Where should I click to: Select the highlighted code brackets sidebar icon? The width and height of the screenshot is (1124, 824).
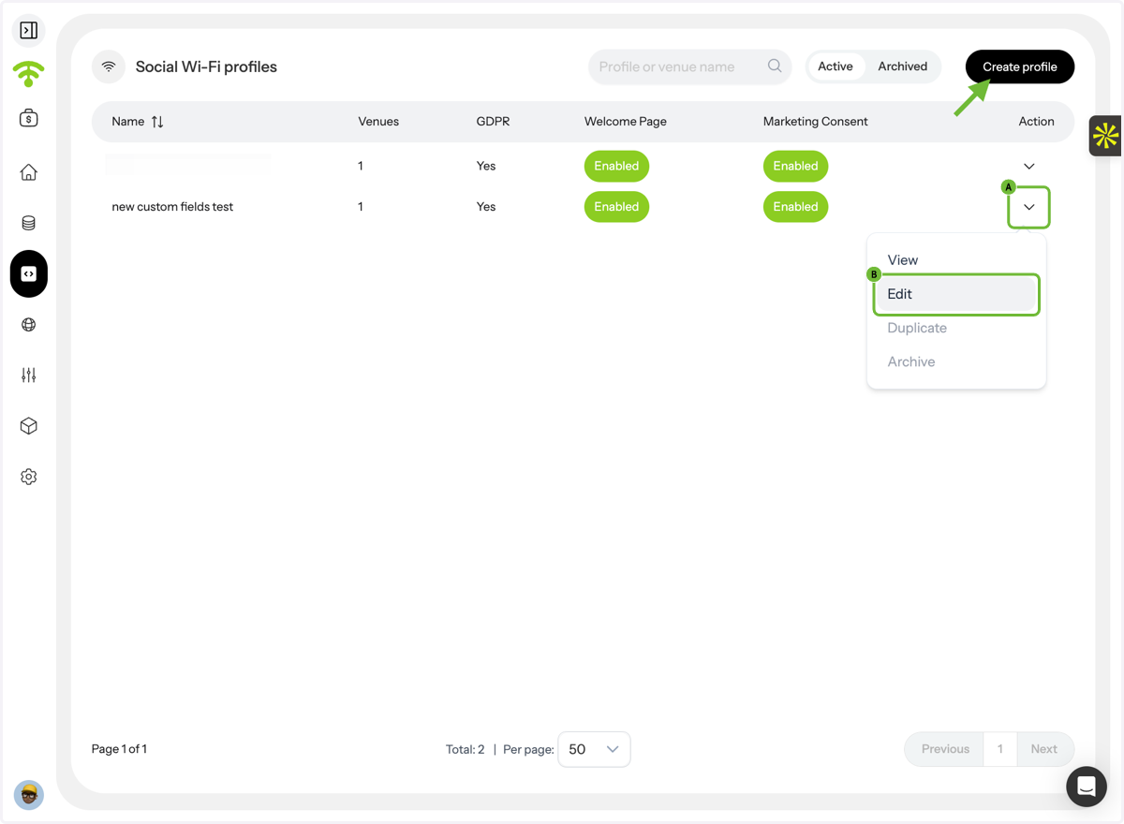[29, 274]
